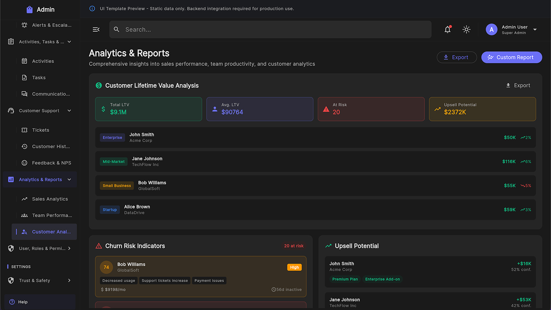Click the Help button

pos(40,302)
